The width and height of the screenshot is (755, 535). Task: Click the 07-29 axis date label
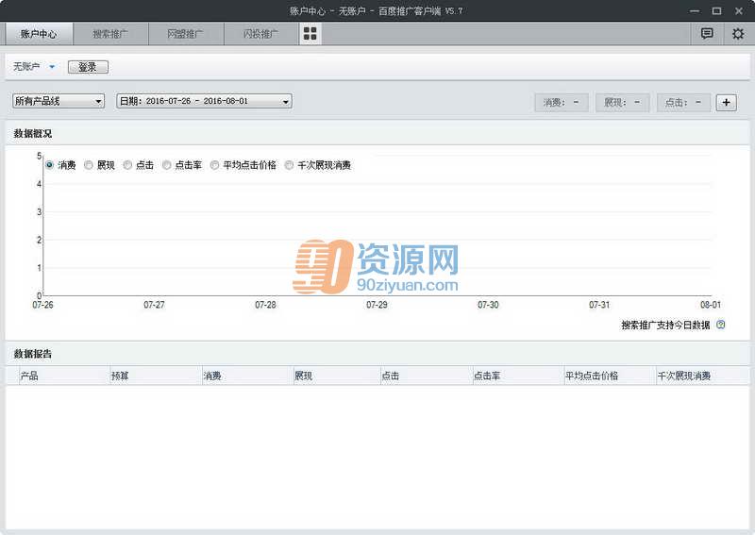click(x=377, y=305)
